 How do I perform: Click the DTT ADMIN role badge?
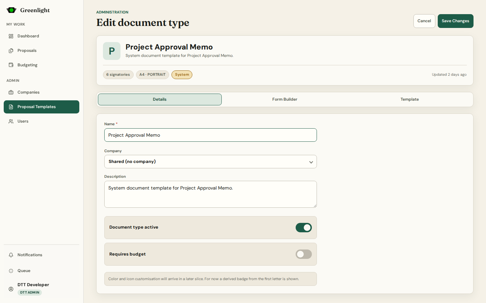click(30, 293)
